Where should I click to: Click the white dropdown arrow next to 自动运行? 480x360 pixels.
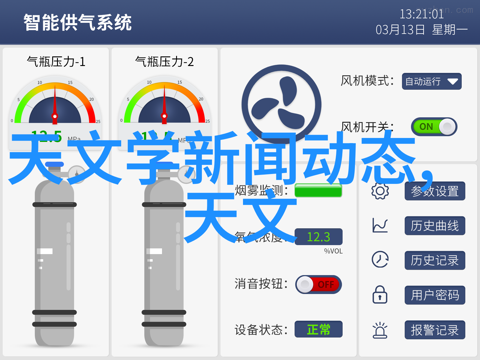[452, 82]
